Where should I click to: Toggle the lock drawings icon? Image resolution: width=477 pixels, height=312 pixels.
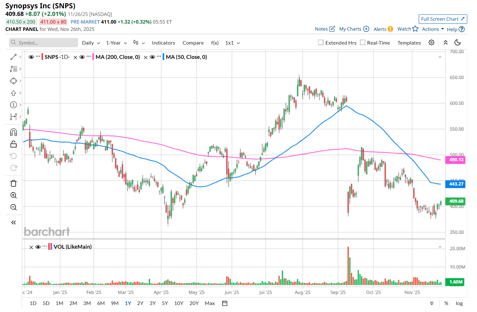point(13,144)
